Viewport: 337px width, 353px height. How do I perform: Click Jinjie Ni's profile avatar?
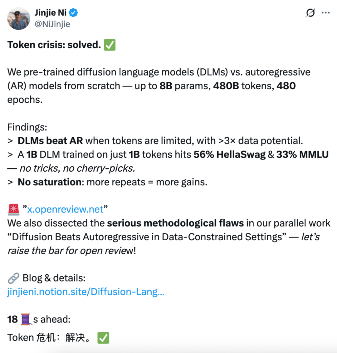coord(19,18)
